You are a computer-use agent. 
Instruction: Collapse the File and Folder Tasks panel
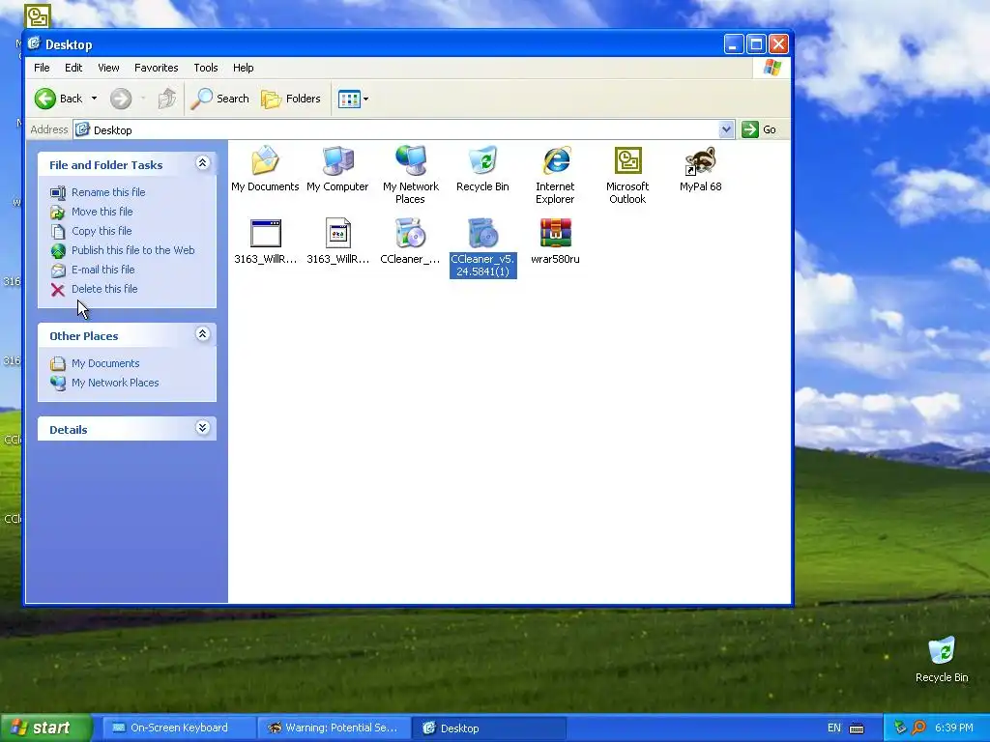point(202,163)
